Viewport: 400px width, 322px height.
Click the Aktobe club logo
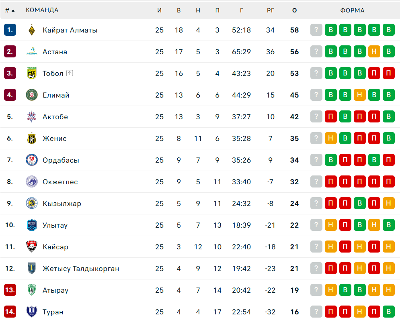click(x=32, y=117)
